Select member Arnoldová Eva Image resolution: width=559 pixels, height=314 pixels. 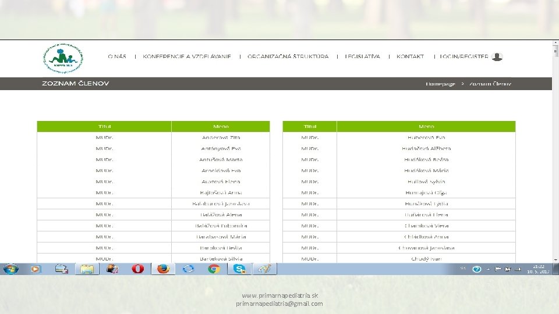point(221,170)
